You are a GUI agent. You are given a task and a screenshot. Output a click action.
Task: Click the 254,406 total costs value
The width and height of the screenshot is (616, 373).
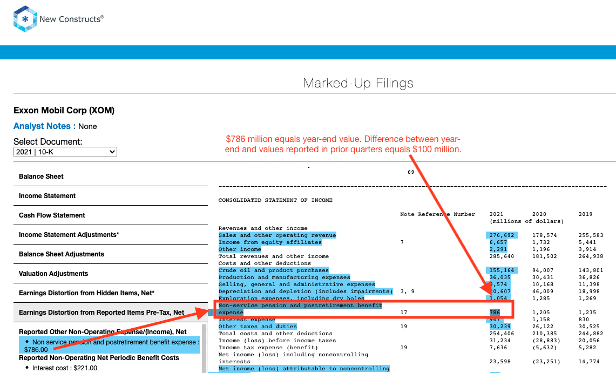click(502, 334)
